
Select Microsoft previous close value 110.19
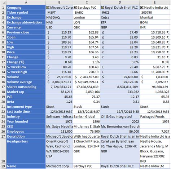pos(59,32)
